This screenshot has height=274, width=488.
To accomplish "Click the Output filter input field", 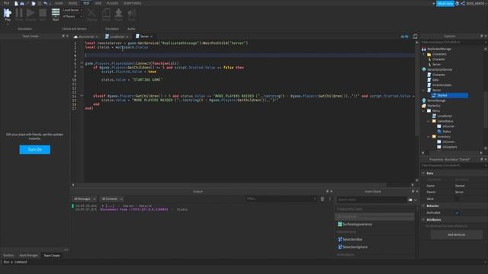I will pos(281,199).
